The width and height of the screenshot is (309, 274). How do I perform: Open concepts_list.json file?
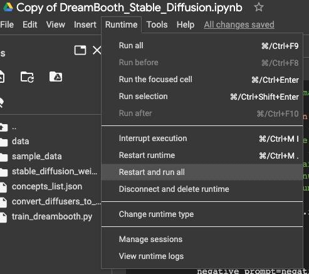point(47,187)
